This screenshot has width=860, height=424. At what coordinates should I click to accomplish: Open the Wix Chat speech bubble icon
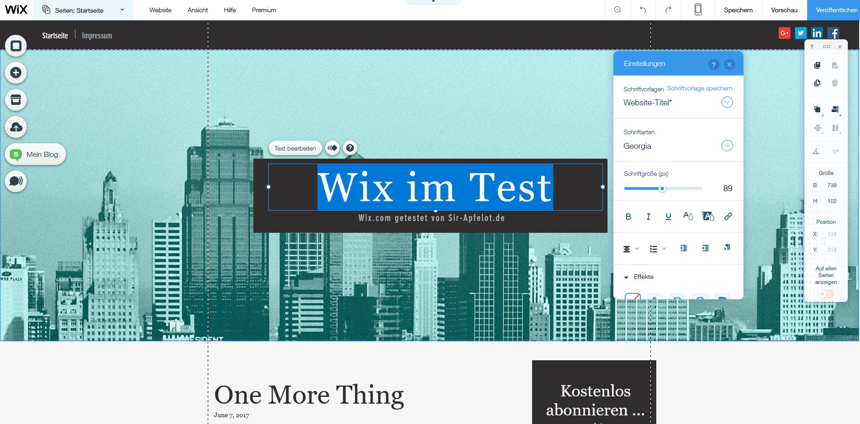tap(16, 181)
